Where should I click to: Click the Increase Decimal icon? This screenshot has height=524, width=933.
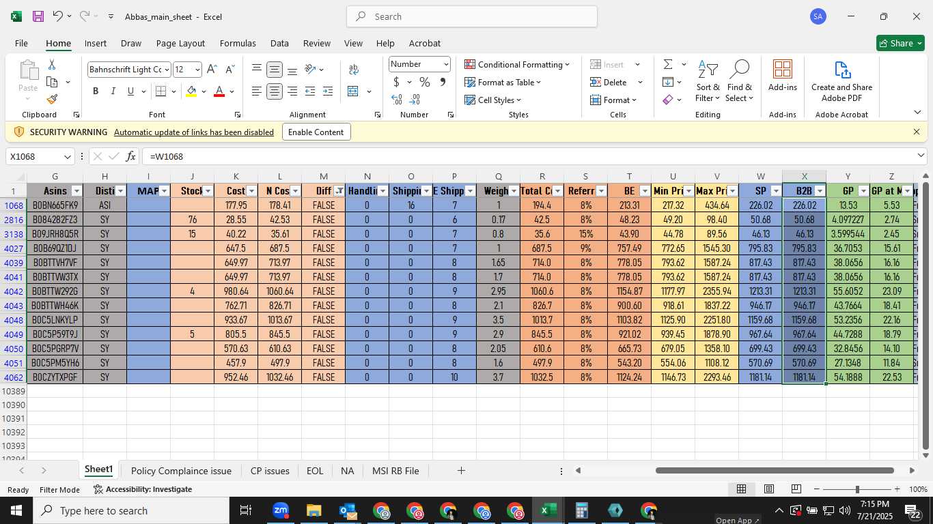click(397, 100)
